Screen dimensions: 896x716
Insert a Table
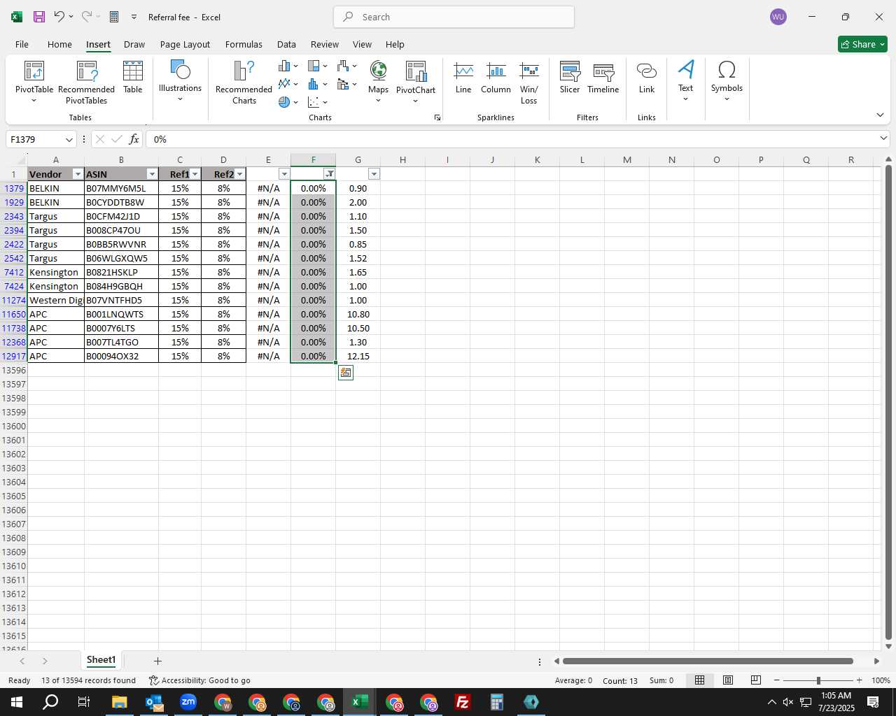coord(133,77)
